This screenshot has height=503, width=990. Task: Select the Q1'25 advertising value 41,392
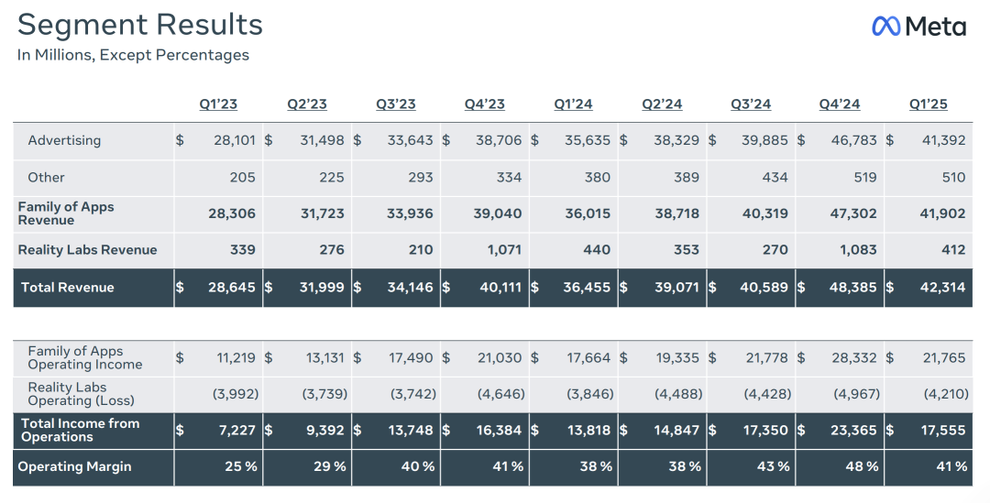coord(941,140)
